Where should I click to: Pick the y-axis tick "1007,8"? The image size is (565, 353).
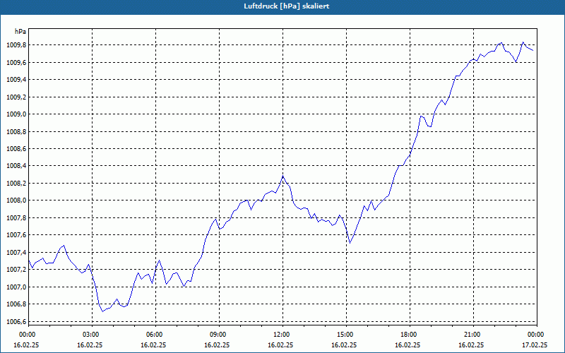(16, 218)
